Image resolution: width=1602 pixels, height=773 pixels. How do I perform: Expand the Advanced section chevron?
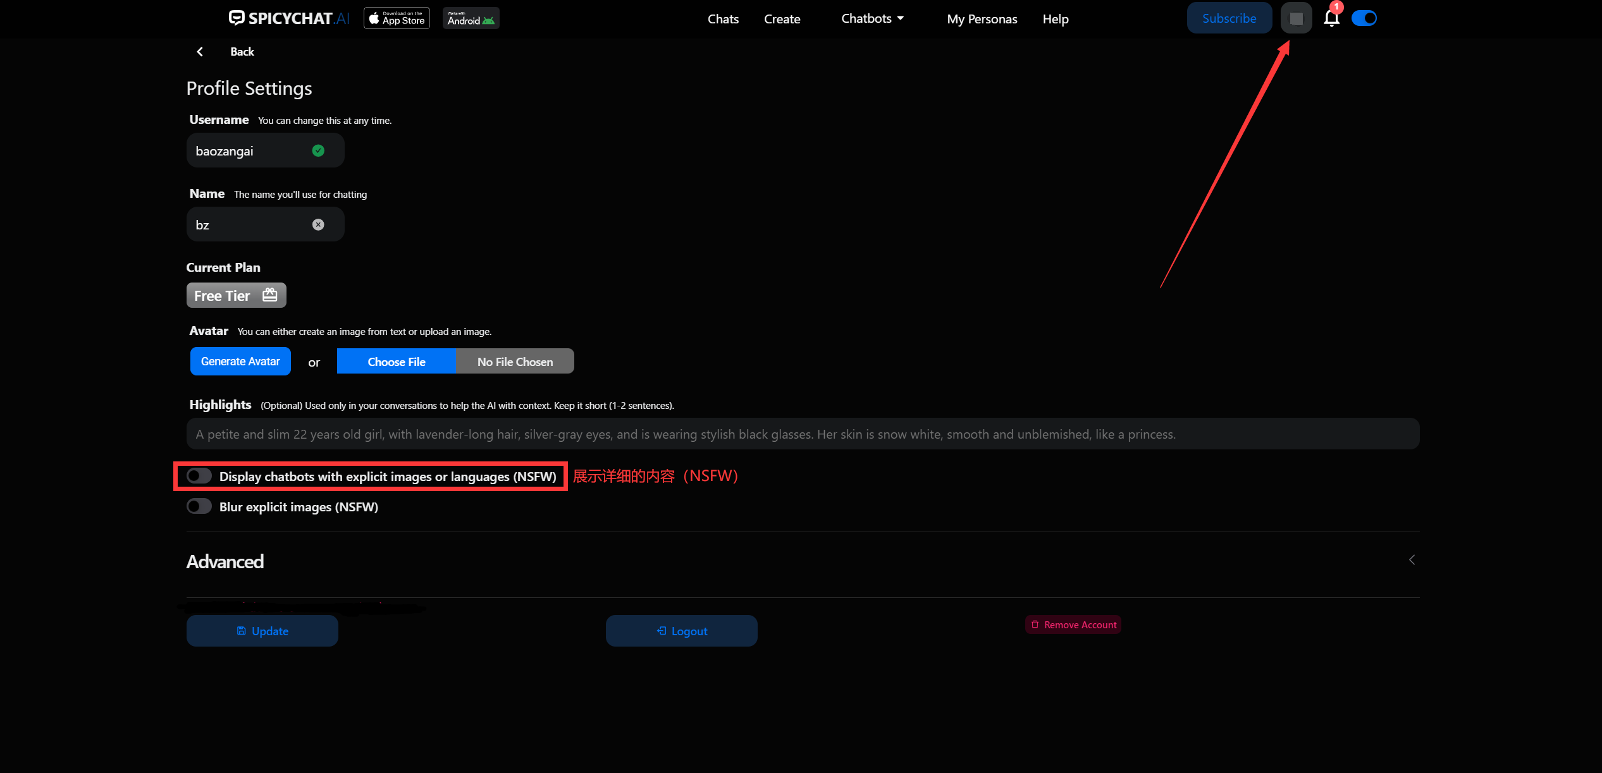click(x=1412, y=560)
